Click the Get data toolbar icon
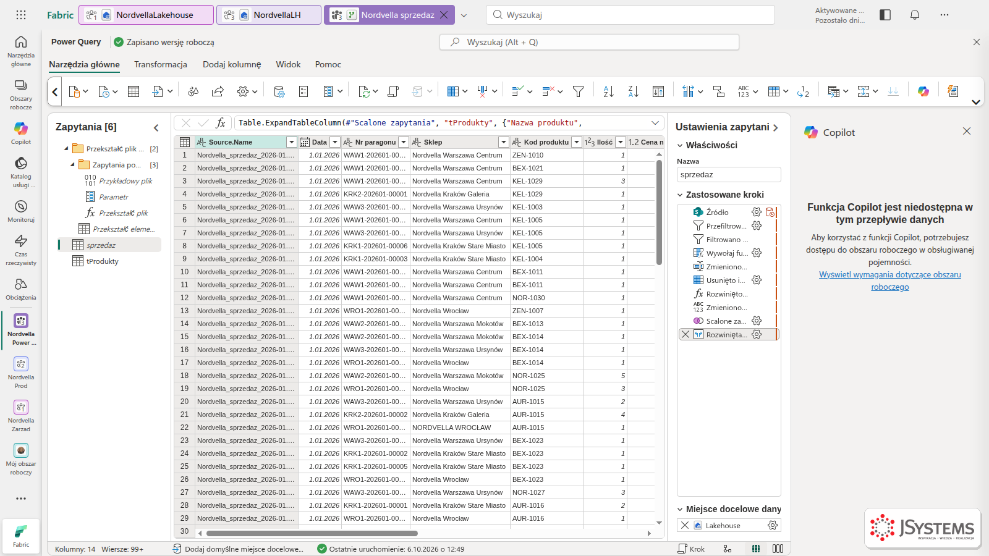This screenshot has height=556, width=989. click(74, 91)
